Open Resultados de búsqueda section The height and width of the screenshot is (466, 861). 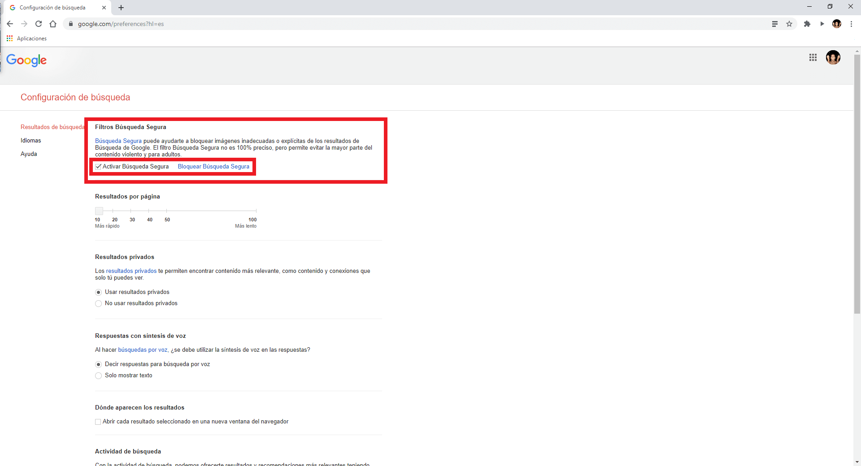pyautogui.click(x=52, y=127)
